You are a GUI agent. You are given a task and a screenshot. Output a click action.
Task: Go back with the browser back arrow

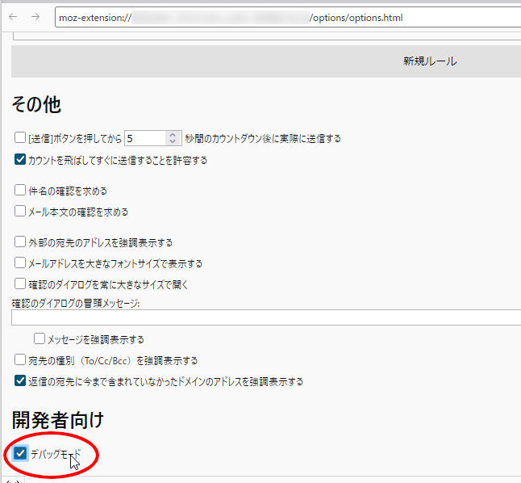coord(13,17)
